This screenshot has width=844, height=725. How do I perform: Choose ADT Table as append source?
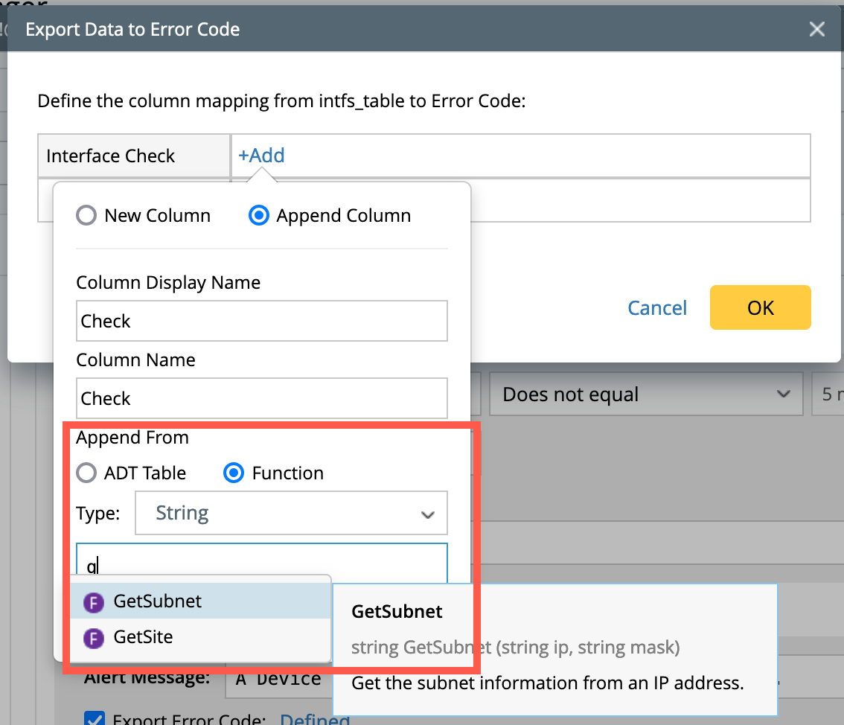point(87,473)
